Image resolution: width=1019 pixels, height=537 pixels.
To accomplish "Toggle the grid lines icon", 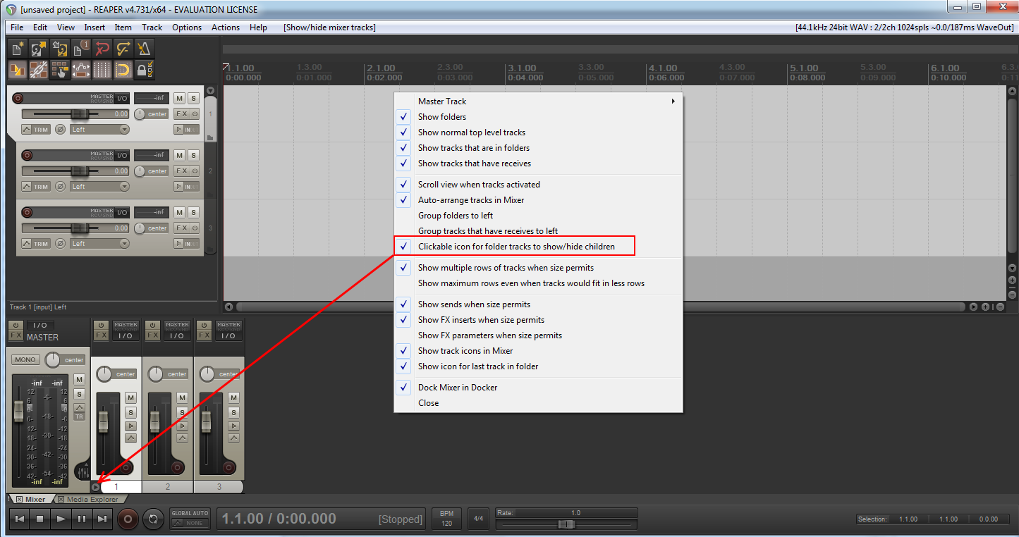I will click(102, 70).
